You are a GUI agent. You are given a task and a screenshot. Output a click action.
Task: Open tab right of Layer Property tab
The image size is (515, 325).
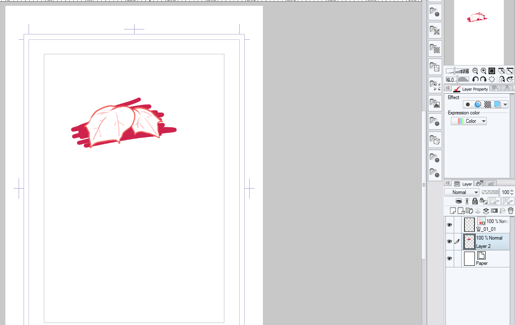tap(495, 88)
